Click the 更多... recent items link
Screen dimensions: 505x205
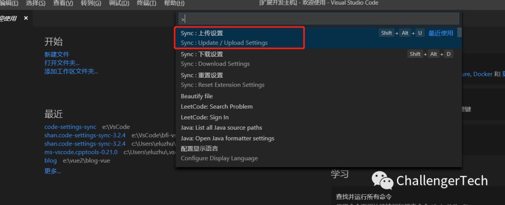point(52,171)
